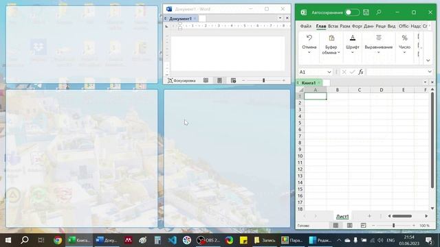Switch Excel to Normal view icon

point(335,226)
